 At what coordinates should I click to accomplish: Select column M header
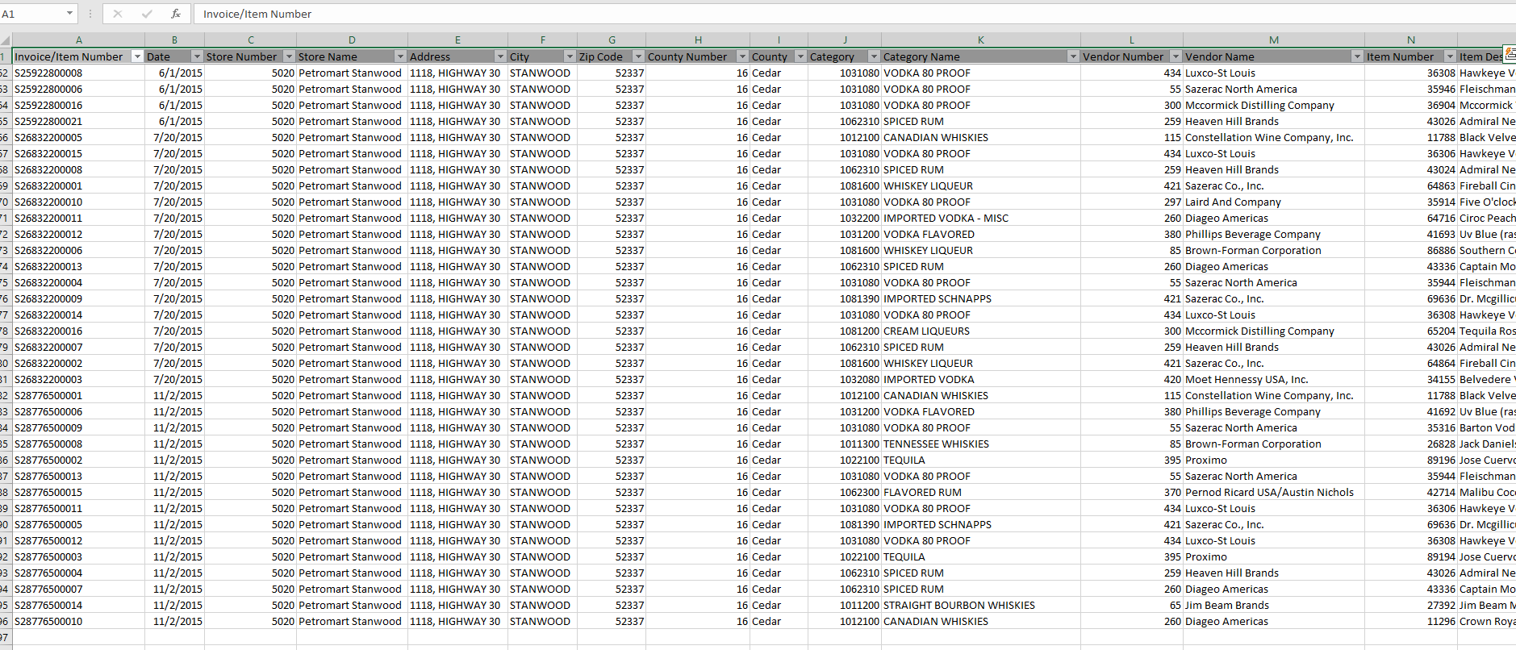coord(1274,40)
